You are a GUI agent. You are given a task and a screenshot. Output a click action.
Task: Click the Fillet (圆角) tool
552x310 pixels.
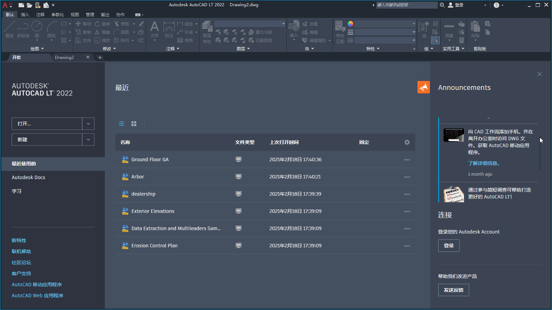122,32
